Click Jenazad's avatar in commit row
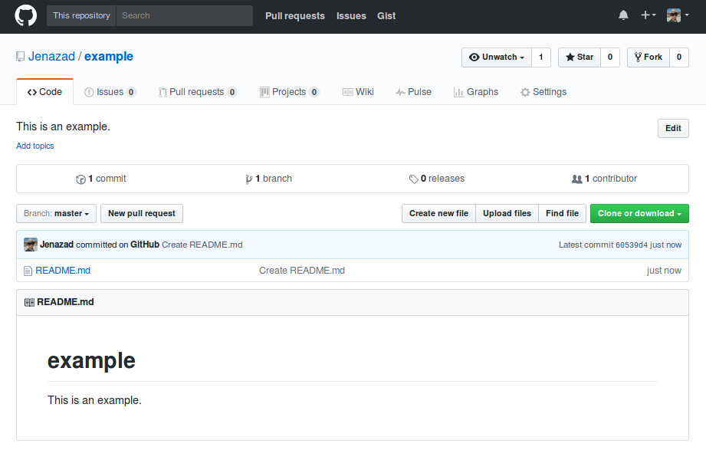The image size is (706, 460). click(x=31, y=245)
